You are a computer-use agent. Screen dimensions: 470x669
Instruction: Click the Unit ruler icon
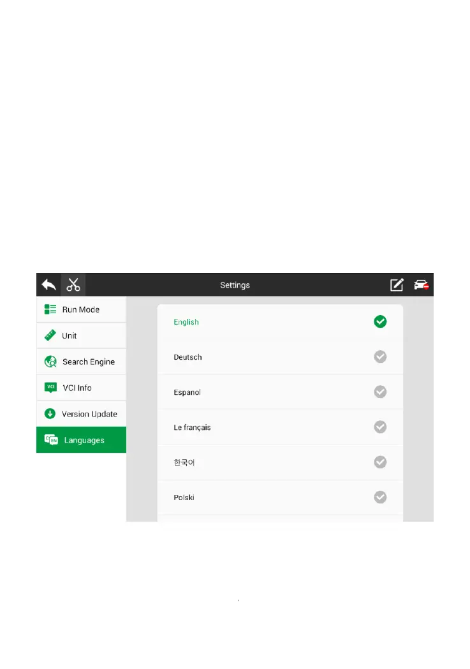click(50, 335)
